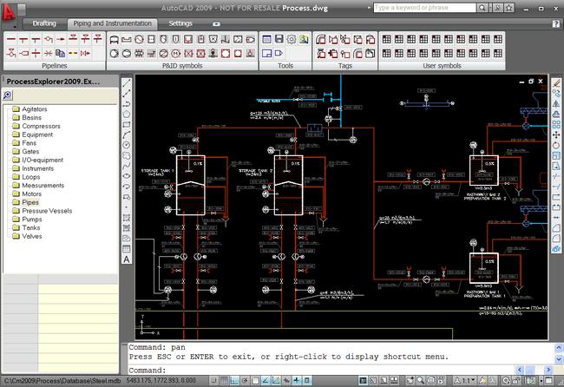The image size is (564, 387).
Task: Select the straight pipeline tool in Pipelines
Action: 11,39
